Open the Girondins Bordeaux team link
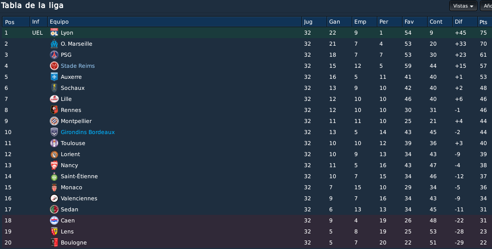Image resolution: width=492 pixels, height=249 pixels. click(x=87, y=132)
